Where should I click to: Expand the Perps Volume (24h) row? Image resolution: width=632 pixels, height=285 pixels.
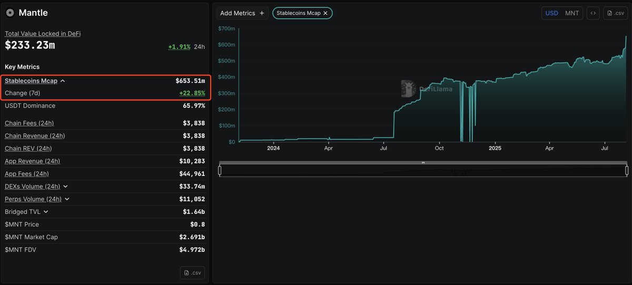click(67, 199)
